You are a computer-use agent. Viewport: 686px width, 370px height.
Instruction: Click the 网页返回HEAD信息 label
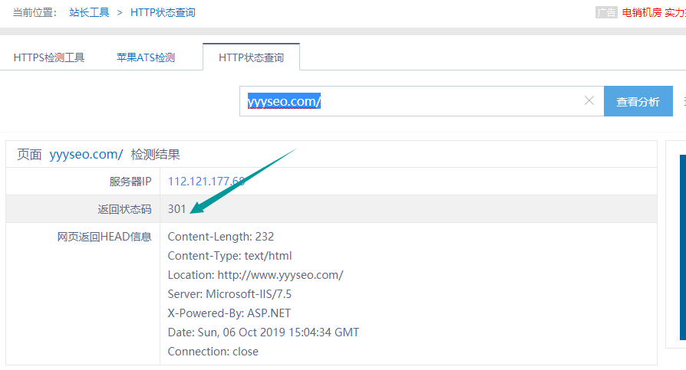104,237
